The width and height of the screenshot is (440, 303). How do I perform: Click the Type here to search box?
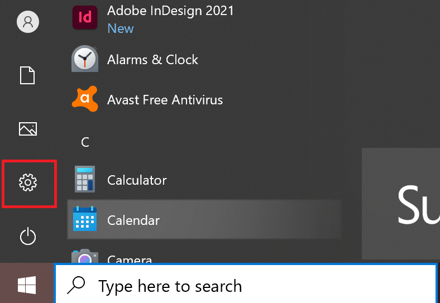246,283
